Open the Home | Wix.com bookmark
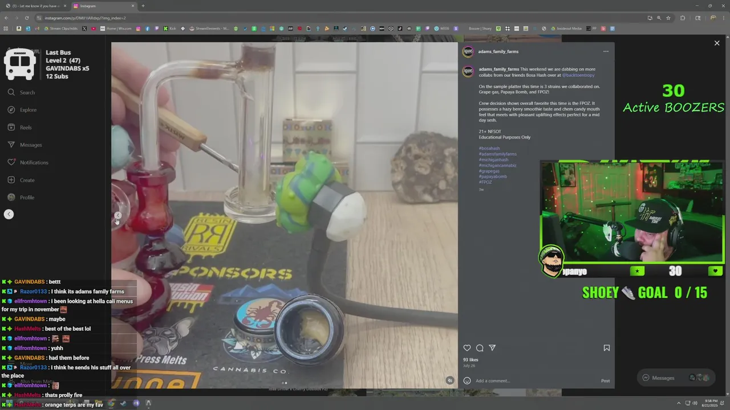 click(x=116, y=28)
